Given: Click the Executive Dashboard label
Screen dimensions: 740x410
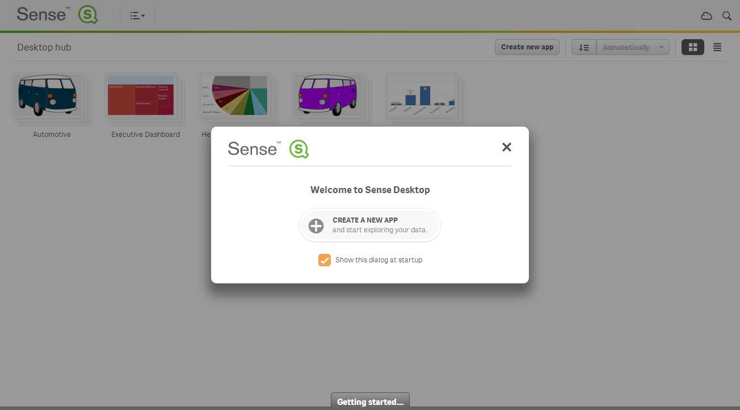Looking at the screenshot, I should (145, 135).
